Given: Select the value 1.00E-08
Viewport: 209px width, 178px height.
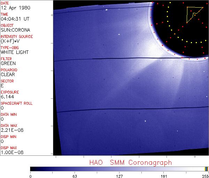Looking at the screenshot, I should pyautogui.click(x=12, y=152).
